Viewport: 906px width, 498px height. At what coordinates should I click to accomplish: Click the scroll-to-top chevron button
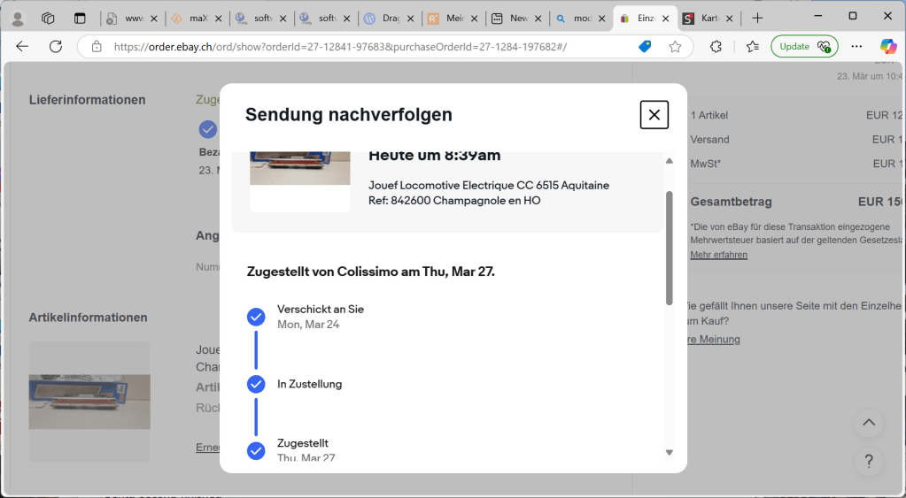869,423
